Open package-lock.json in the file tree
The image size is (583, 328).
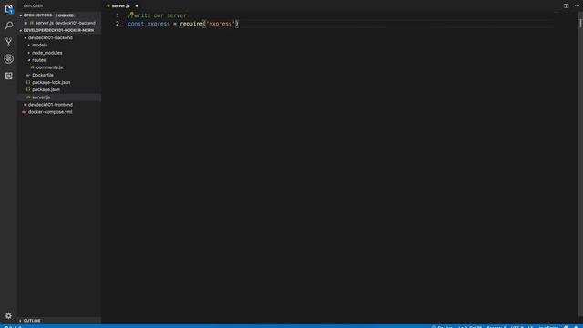tap(51, 82)
